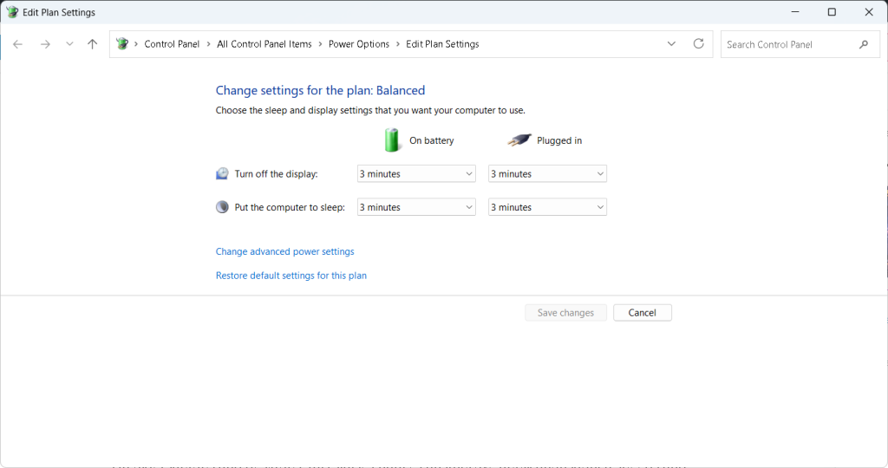The height and width of the screenshot is (468, 888).
Task: Click the Control Panel breadcrumb
Action: (172, 44)
